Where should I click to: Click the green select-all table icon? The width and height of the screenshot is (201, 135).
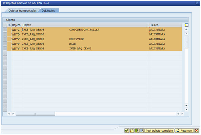coord(137,131)
